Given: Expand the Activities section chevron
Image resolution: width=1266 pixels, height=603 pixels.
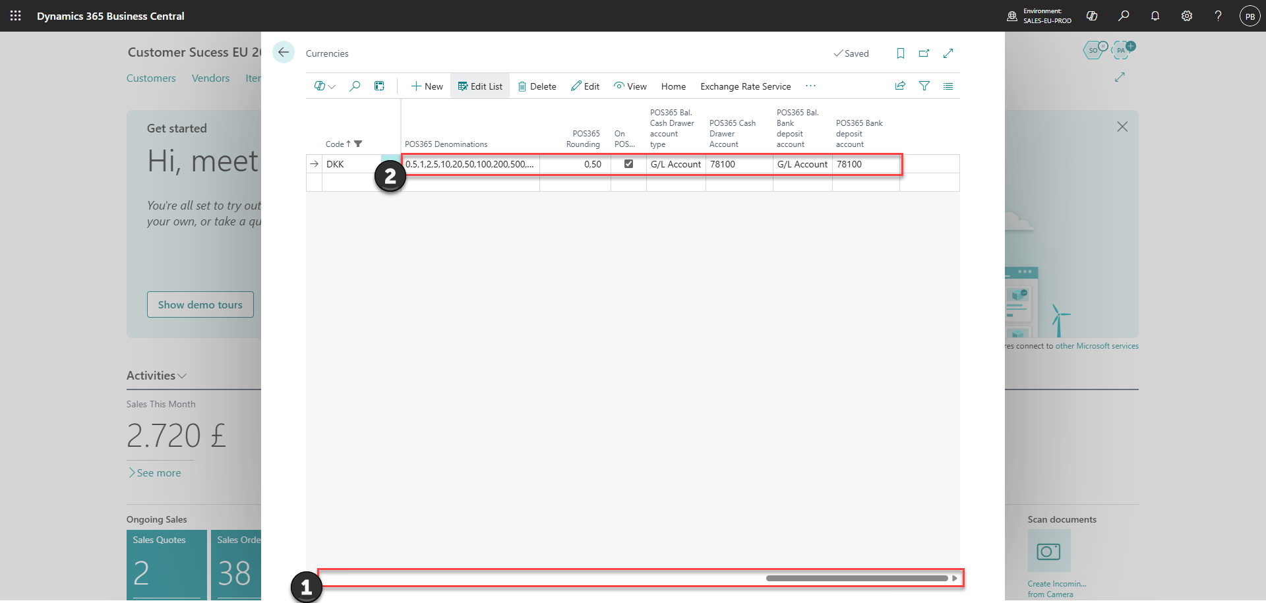Looking at the screenshot, I should 183,376.
